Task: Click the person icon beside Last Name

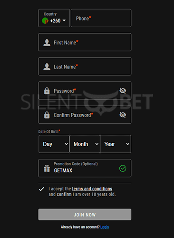Action: point(47,67)
